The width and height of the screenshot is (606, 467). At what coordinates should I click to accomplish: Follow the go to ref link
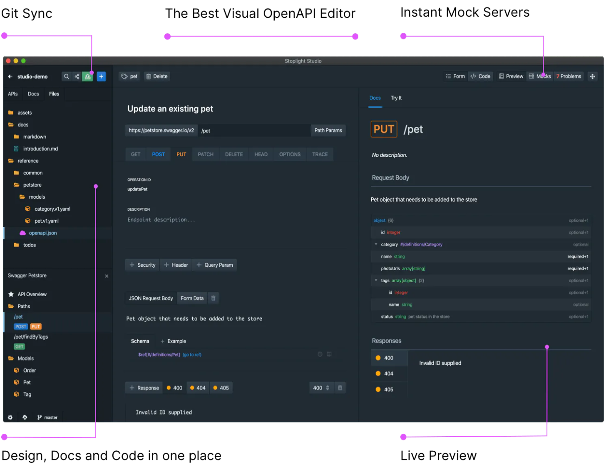tap(192, 355)
